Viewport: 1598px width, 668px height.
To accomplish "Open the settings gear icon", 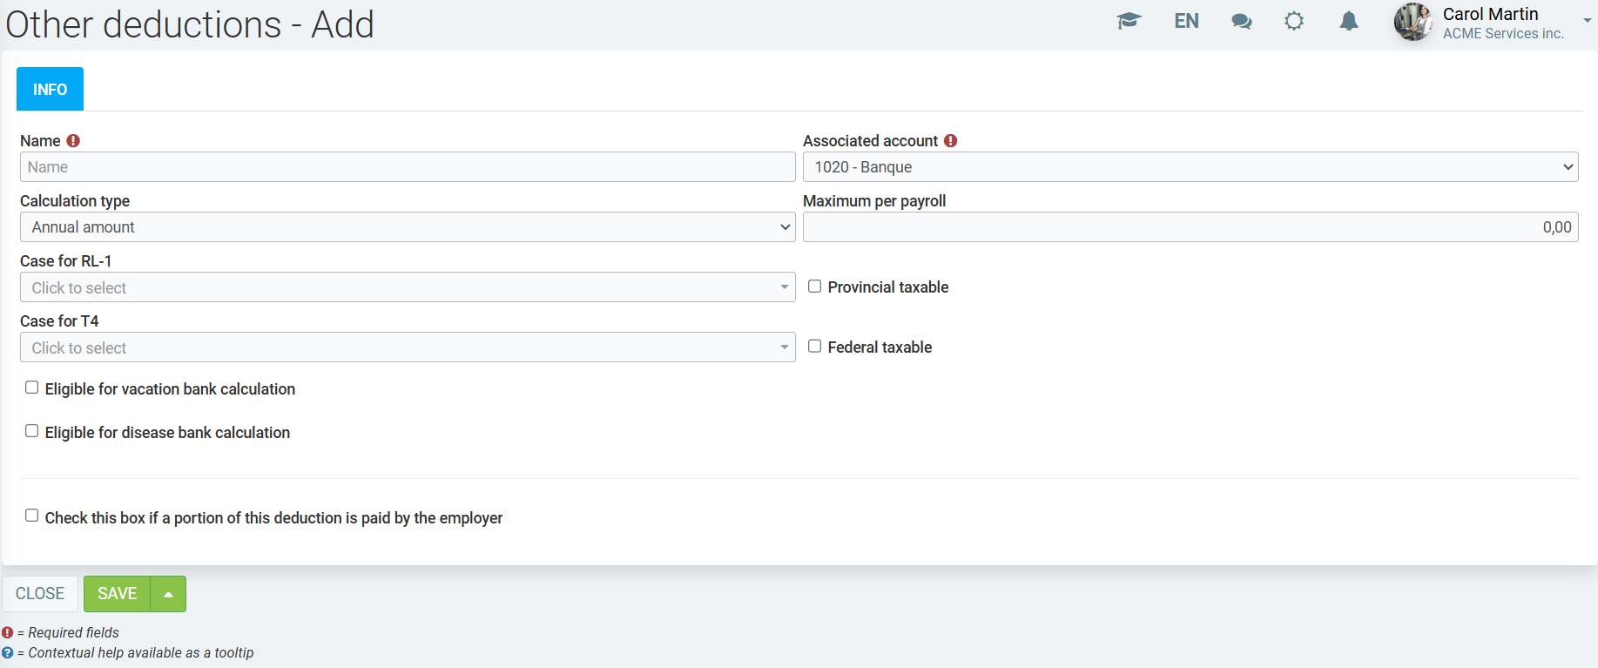I will click(x=1294, y=21).
